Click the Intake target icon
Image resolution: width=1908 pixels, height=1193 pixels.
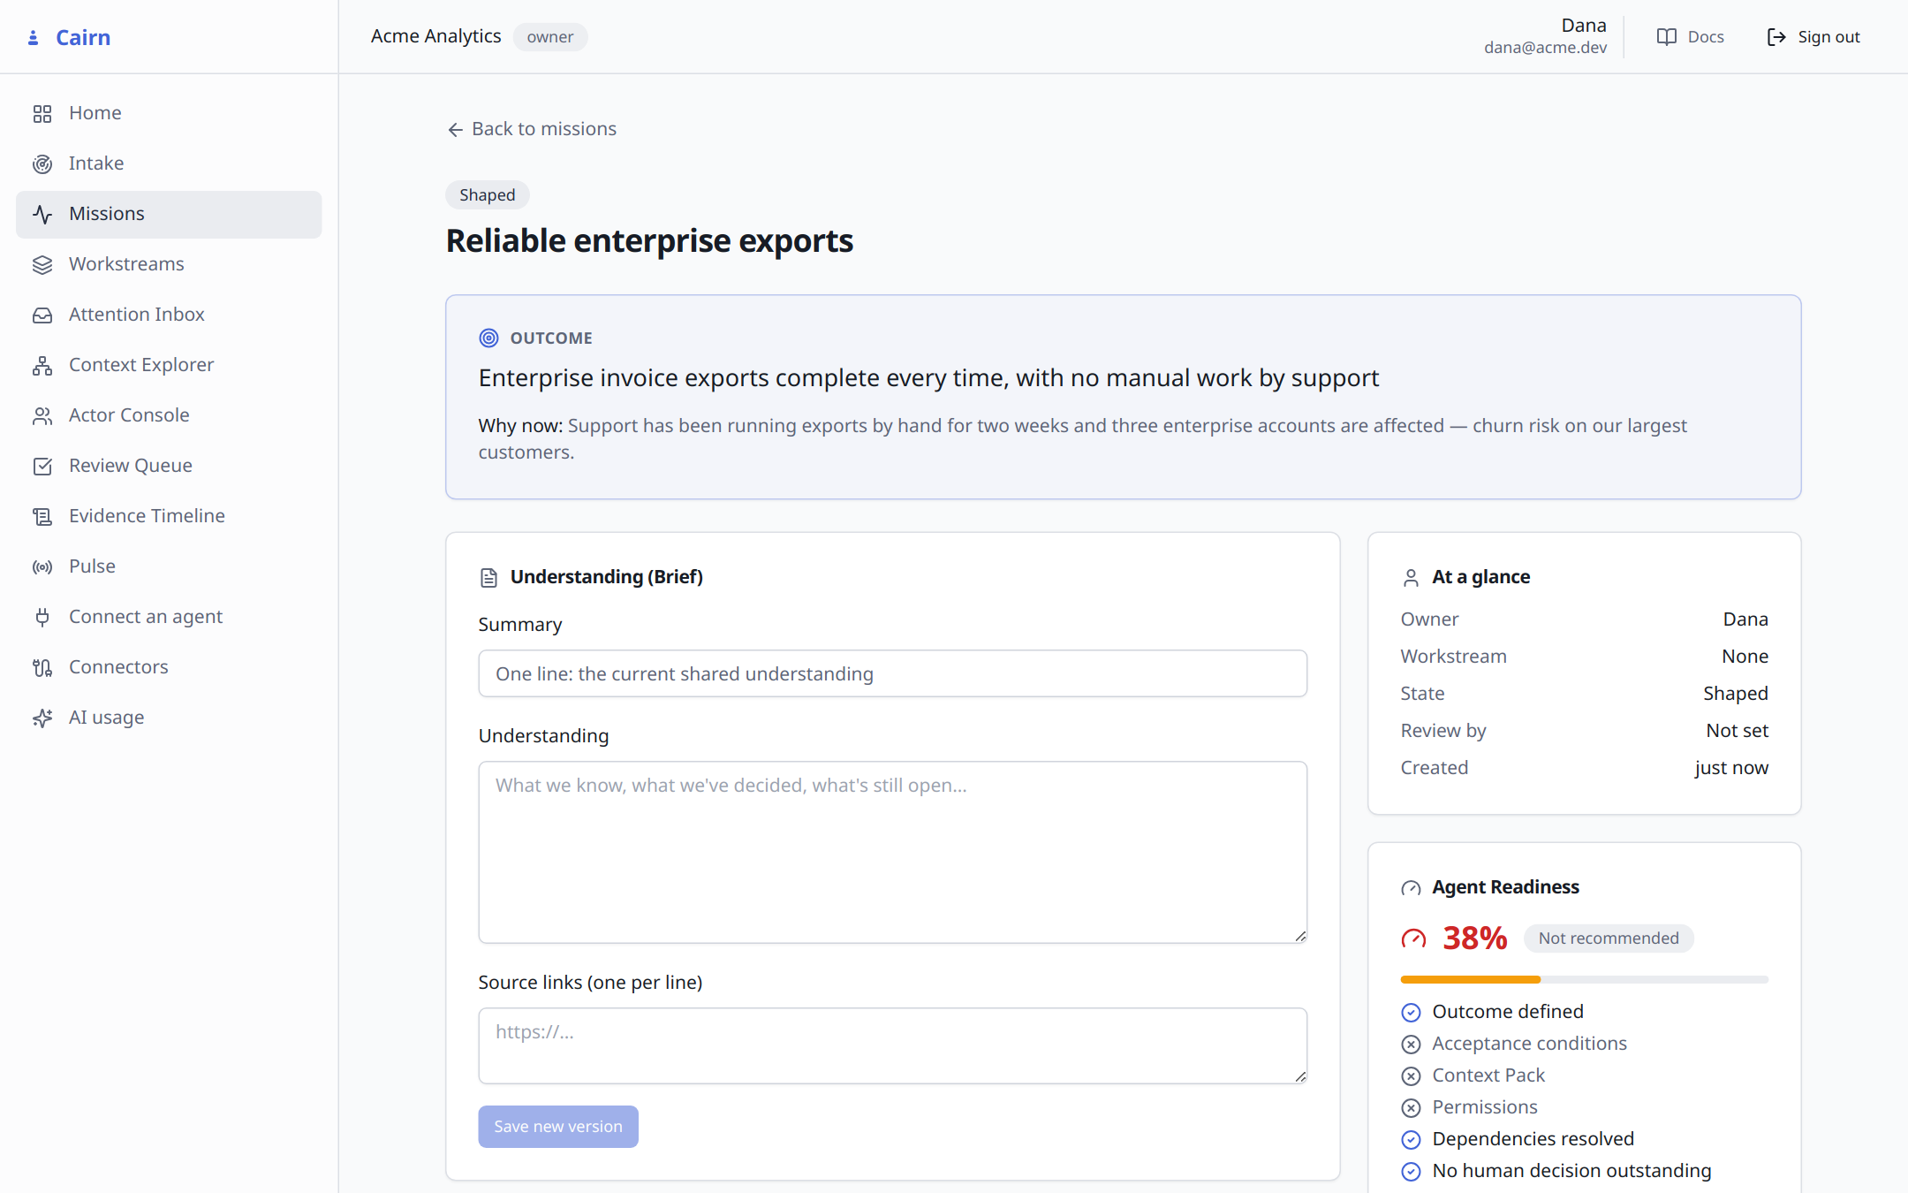[x=42, y=164]
